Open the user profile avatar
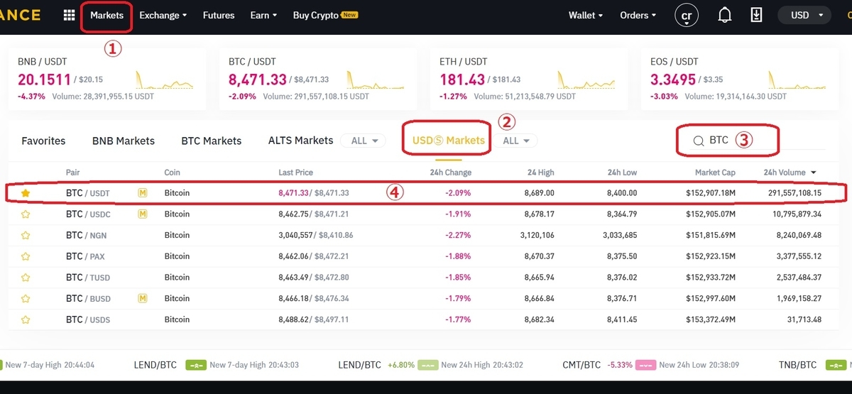Viewport: 852px width, 394px height. coord(687,15)
